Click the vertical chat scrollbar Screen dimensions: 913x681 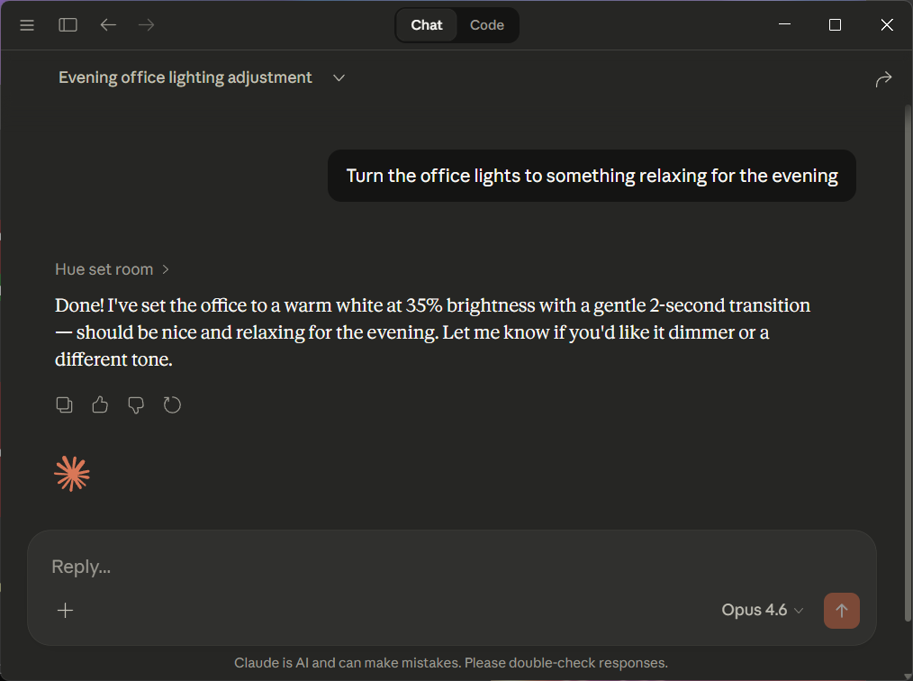coord(907,360)
